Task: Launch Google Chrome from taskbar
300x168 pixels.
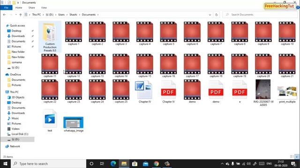Action: pos(156,164)
